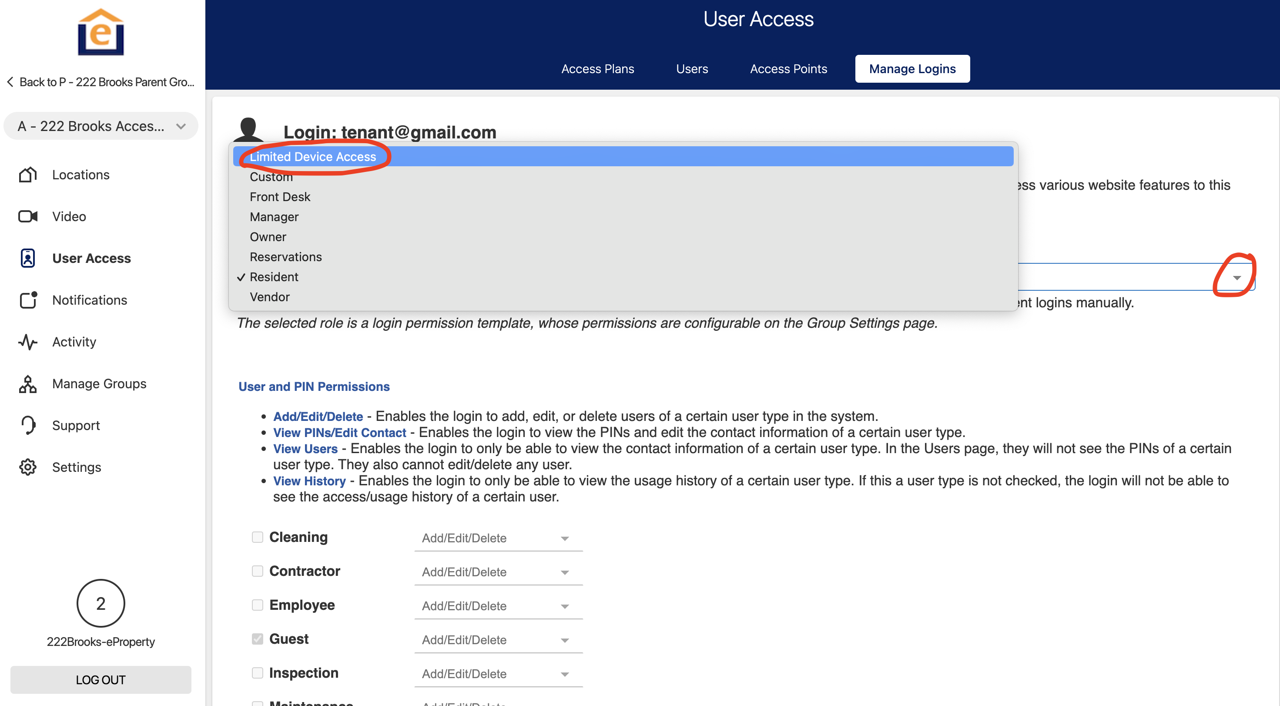Screen dimensions: 1280x706
Task: Open the Video camera icon
Action: [28, 216]
